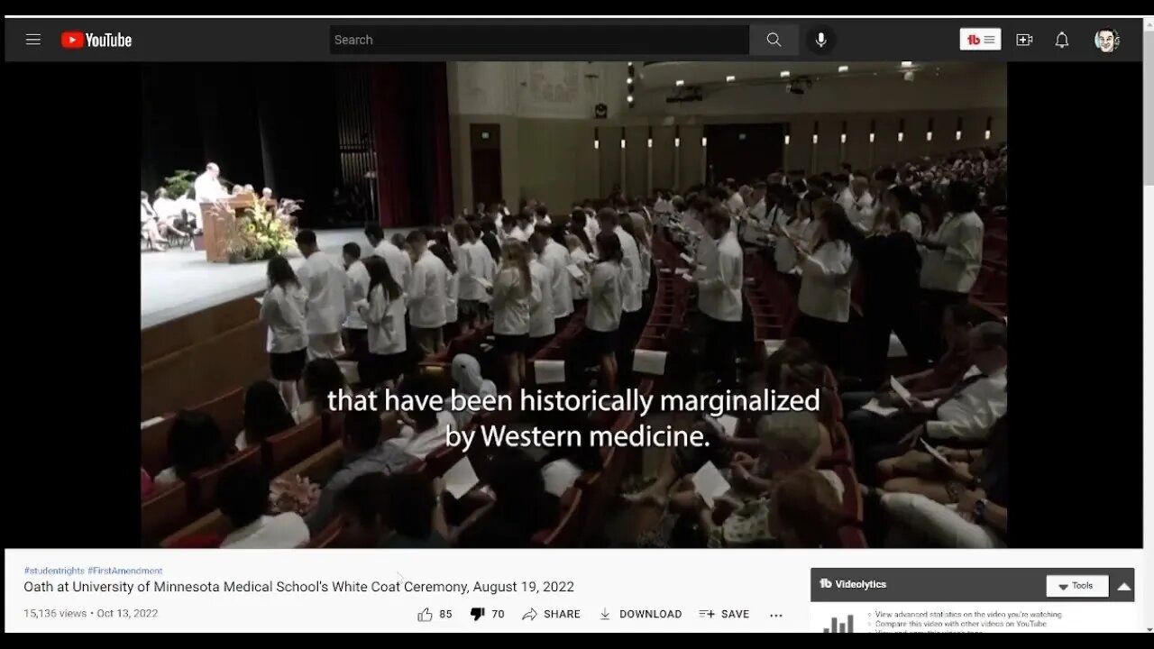Click 'Compare this video with other videos' line
The height and width of the screenshot is (649, 1154).
tap(961, 624)
